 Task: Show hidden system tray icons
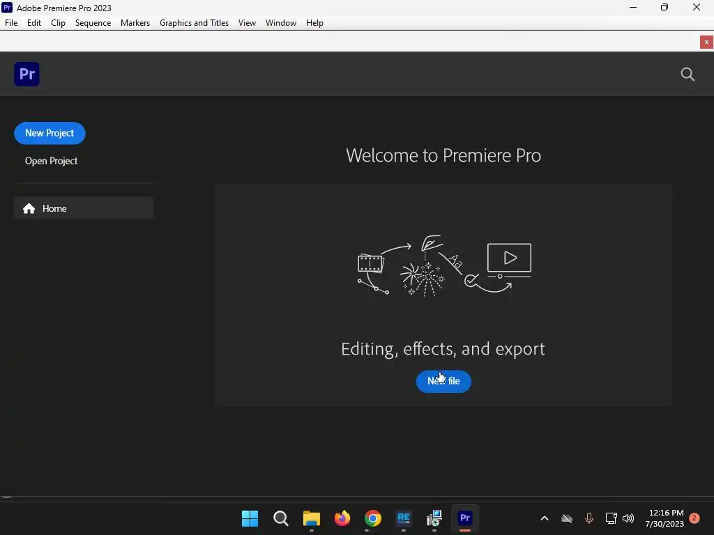[x=544, y=518]
